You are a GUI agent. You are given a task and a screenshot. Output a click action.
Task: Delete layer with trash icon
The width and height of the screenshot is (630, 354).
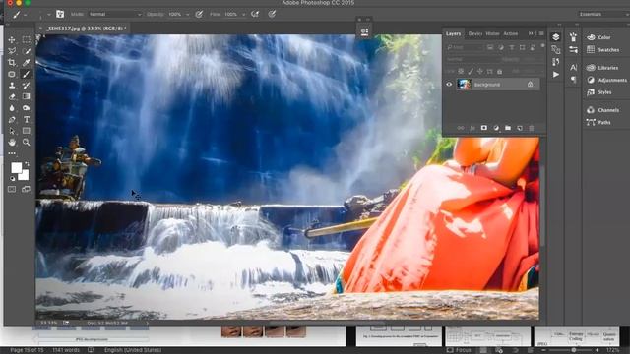pos(532,128)
